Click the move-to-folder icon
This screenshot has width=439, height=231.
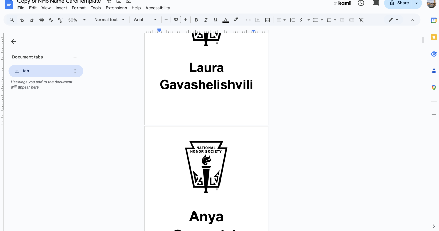[119, 1]
